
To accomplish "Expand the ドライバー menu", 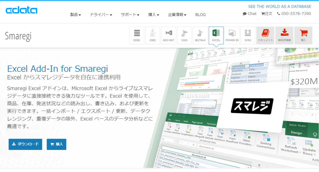I will [x=101, y=15].
